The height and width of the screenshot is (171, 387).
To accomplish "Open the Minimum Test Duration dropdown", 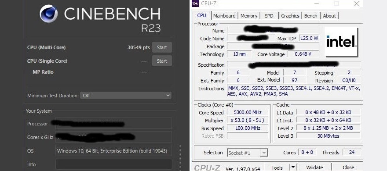I will point(126,96).
